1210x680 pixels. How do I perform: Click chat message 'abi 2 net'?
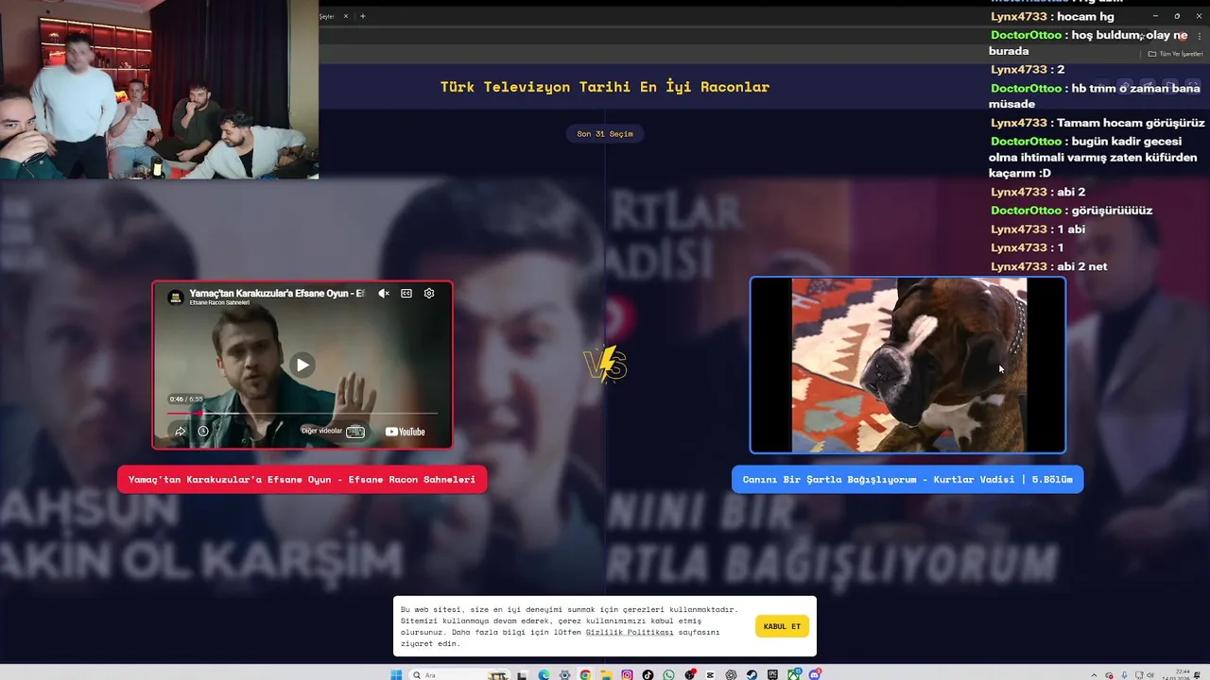pos(1081,266)
